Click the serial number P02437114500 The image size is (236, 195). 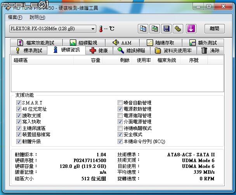click(90, 160)
